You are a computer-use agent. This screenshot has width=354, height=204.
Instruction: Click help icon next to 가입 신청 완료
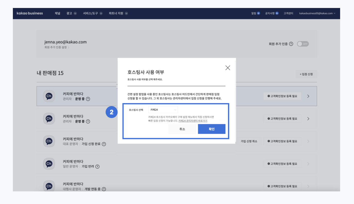[104, 144]
